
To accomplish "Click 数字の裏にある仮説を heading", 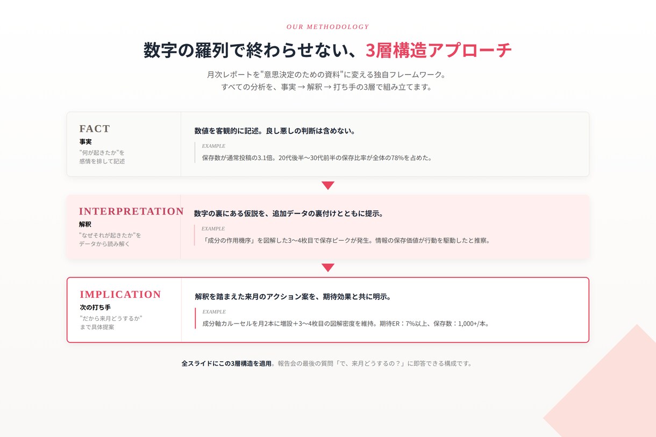I will [x=289, y=213].
